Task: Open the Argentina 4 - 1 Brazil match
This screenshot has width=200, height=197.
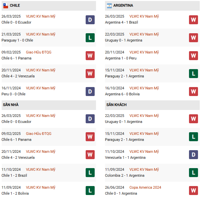Action: (x=121, y=22)
